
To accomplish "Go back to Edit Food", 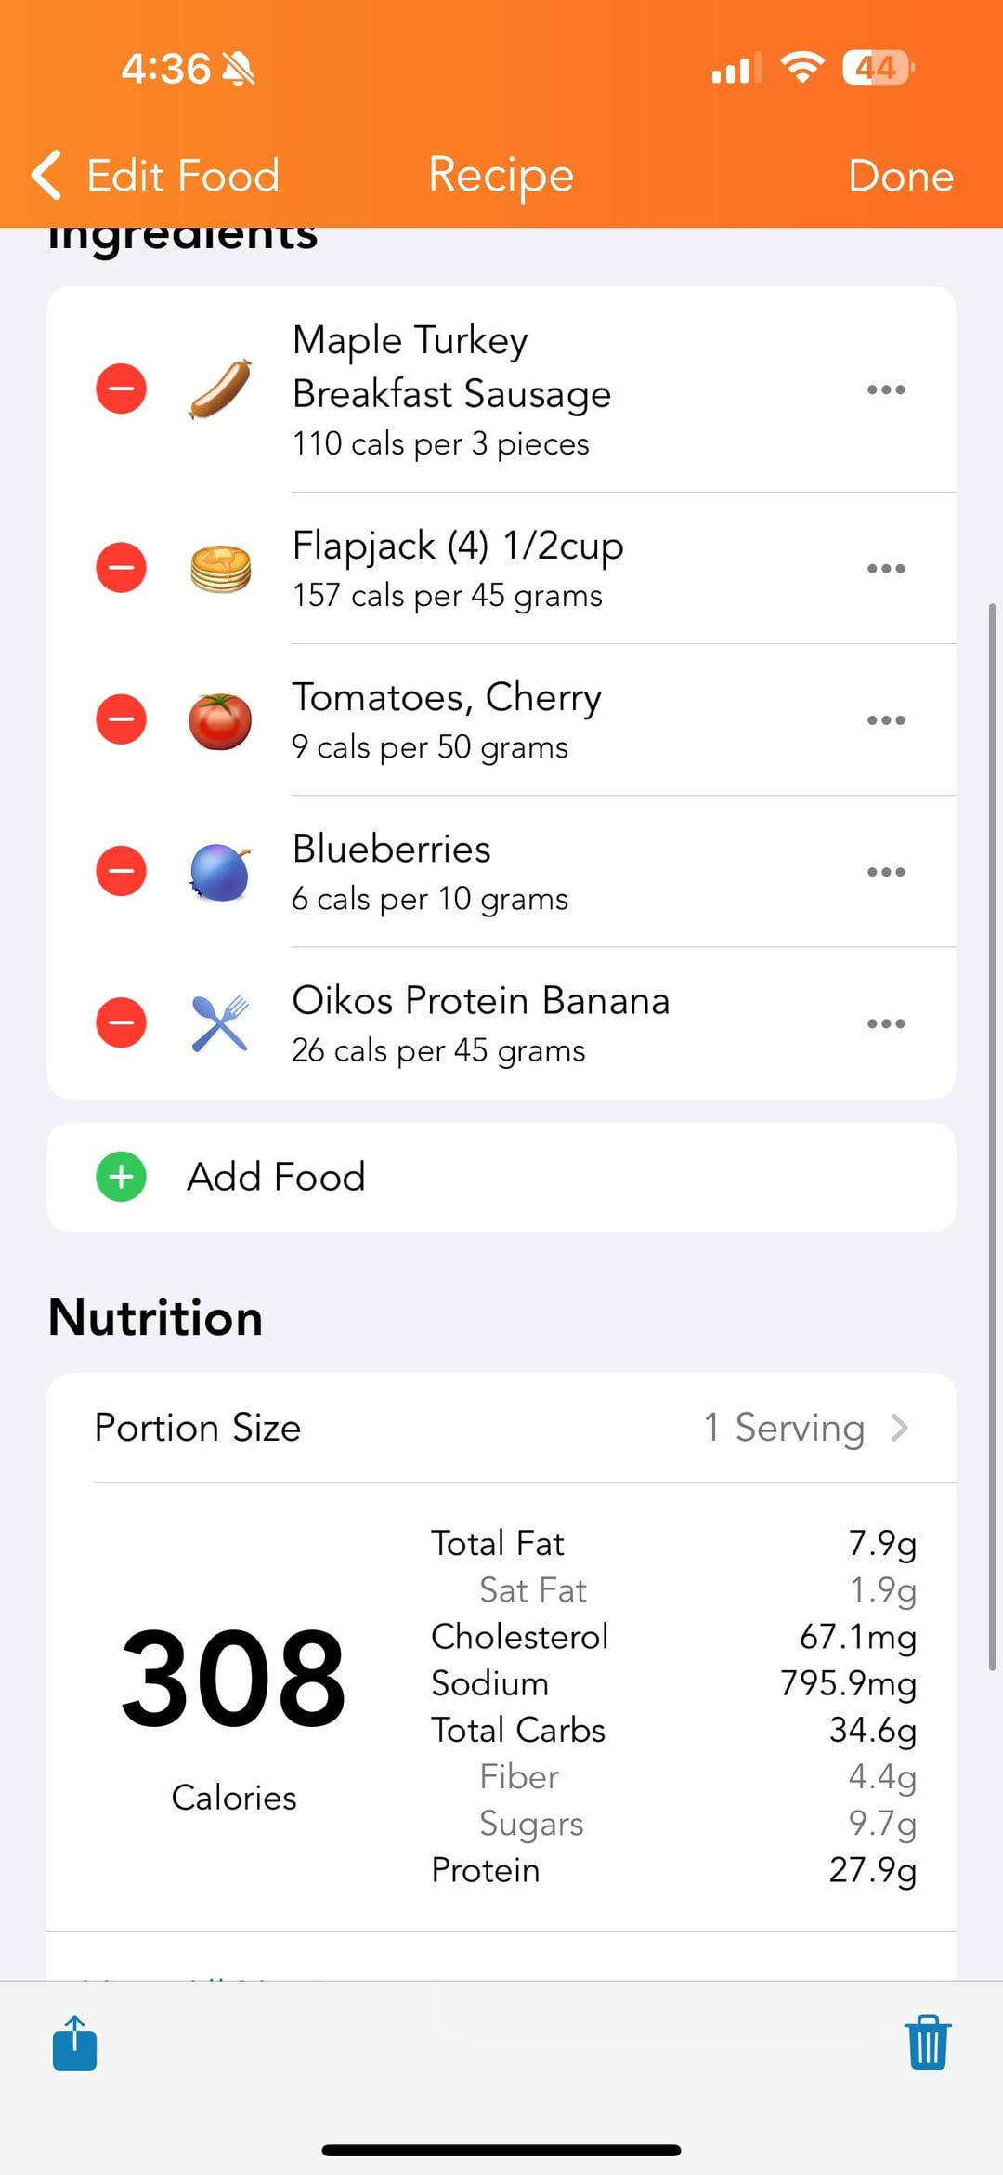I will coord(156,175).
